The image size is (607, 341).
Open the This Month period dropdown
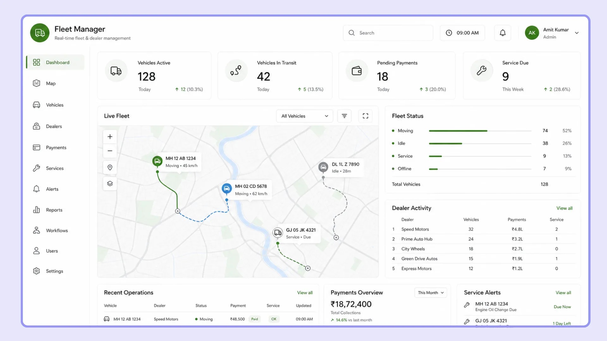pyautogui.click(x=431, y=293)
